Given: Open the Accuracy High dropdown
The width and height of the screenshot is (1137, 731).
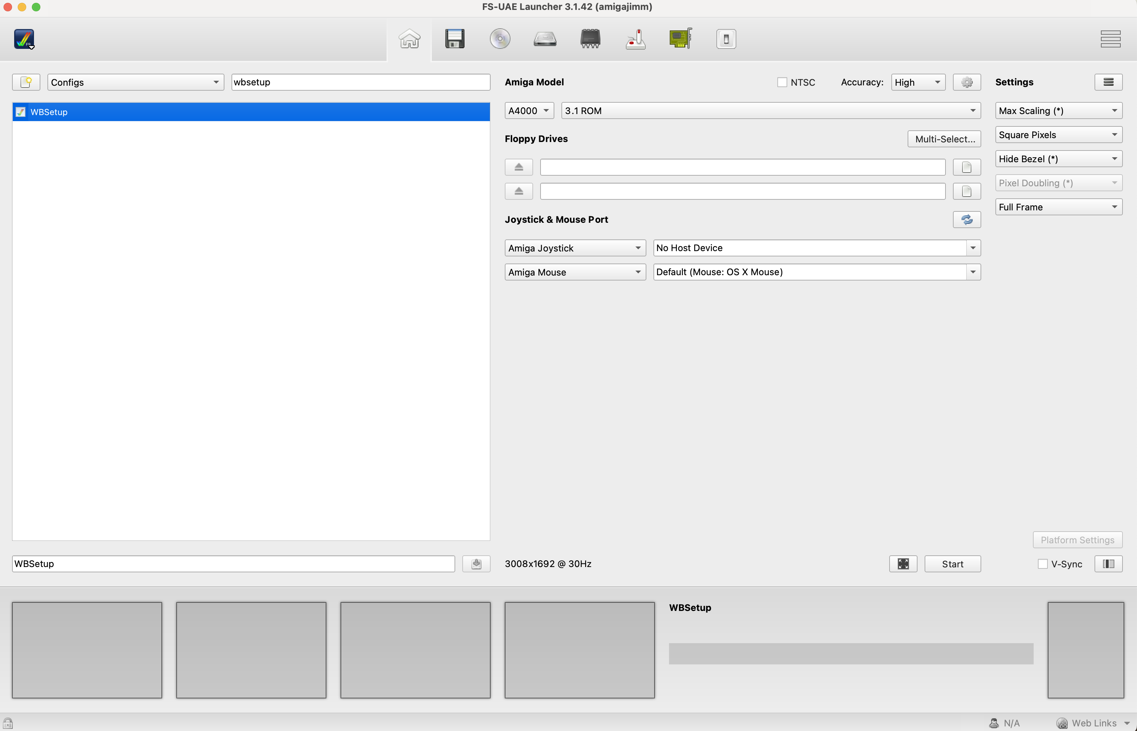Looking at the screenshot, I should (918, 83).
